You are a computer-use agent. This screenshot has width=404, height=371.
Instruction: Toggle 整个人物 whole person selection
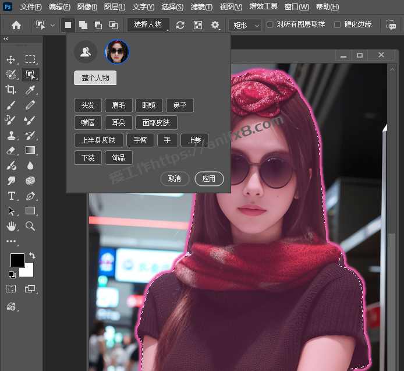coord(95,78)
